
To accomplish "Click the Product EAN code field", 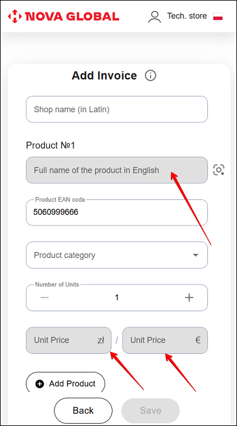I will tap(117, 213).
